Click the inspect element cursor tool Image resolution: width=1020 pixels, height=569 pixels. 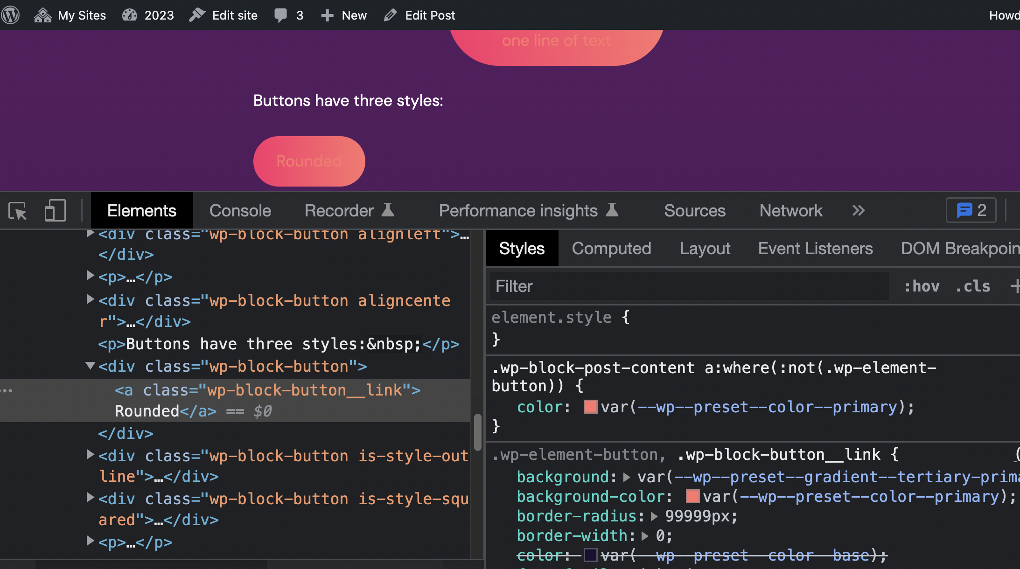(18, 211)
